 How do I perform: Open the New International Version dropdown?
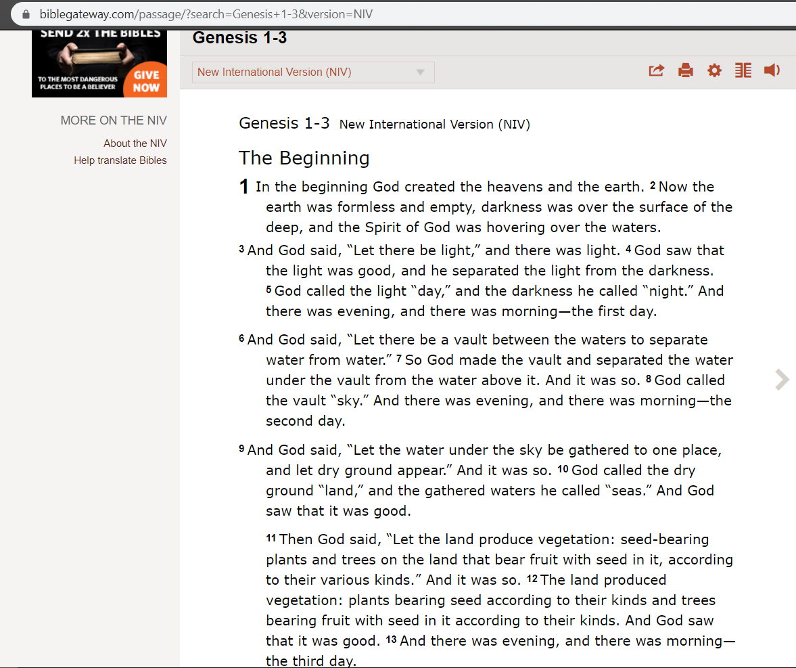(x=313, y=72)
